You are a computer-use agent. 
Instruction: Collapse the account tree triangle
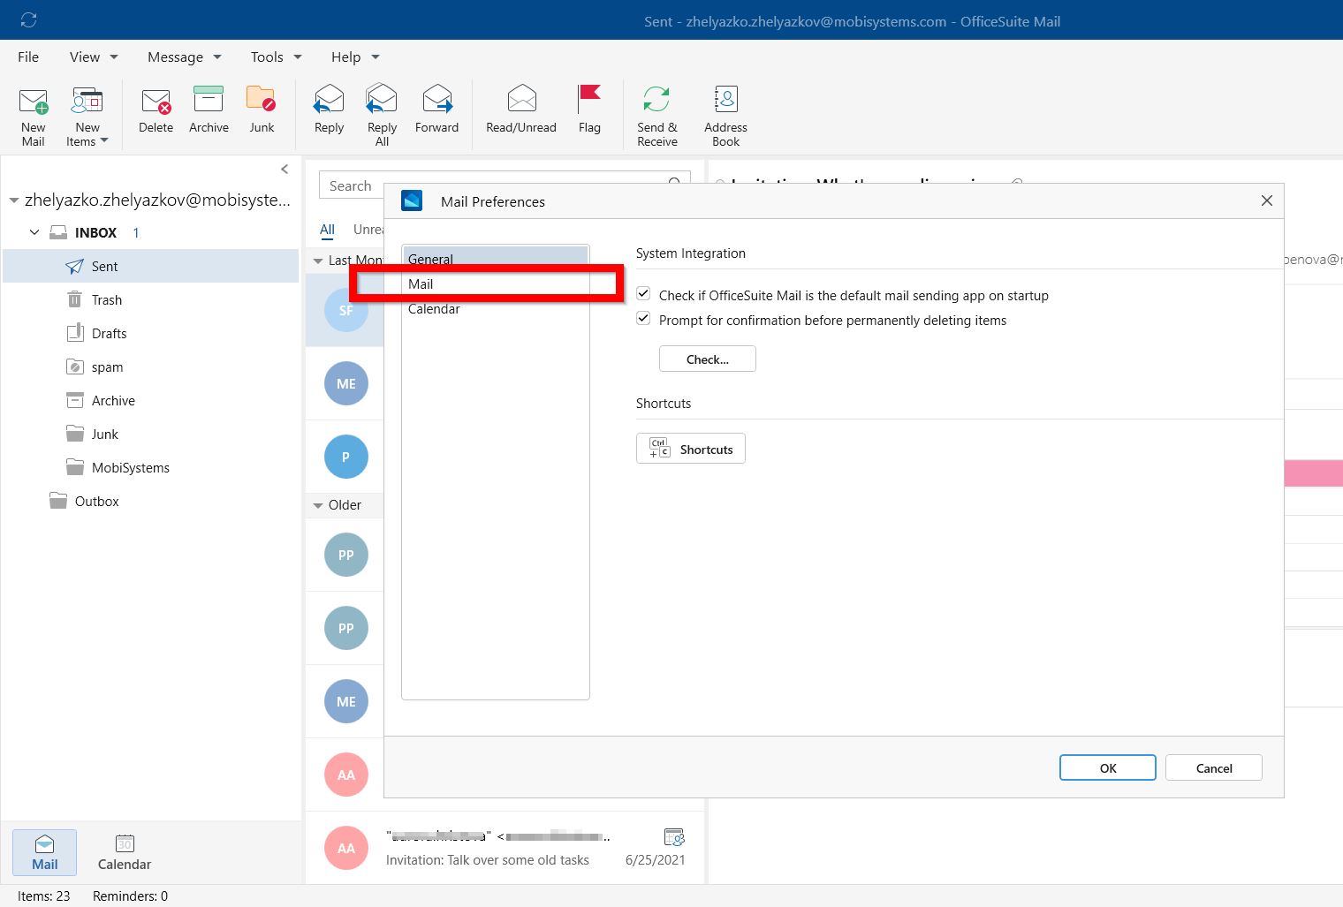click(13, 200)
